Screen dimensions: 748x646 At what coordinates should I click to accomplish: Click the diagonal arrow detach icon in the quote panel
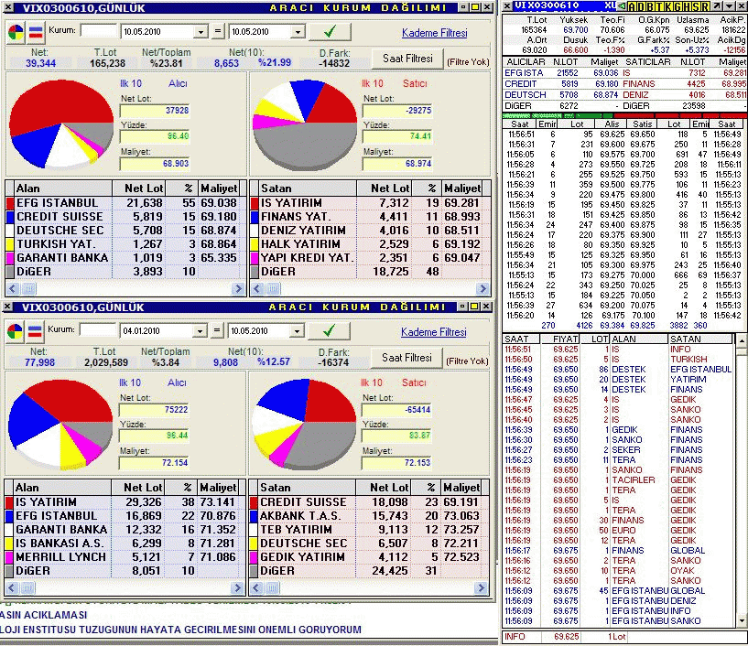tap(717, 6)
